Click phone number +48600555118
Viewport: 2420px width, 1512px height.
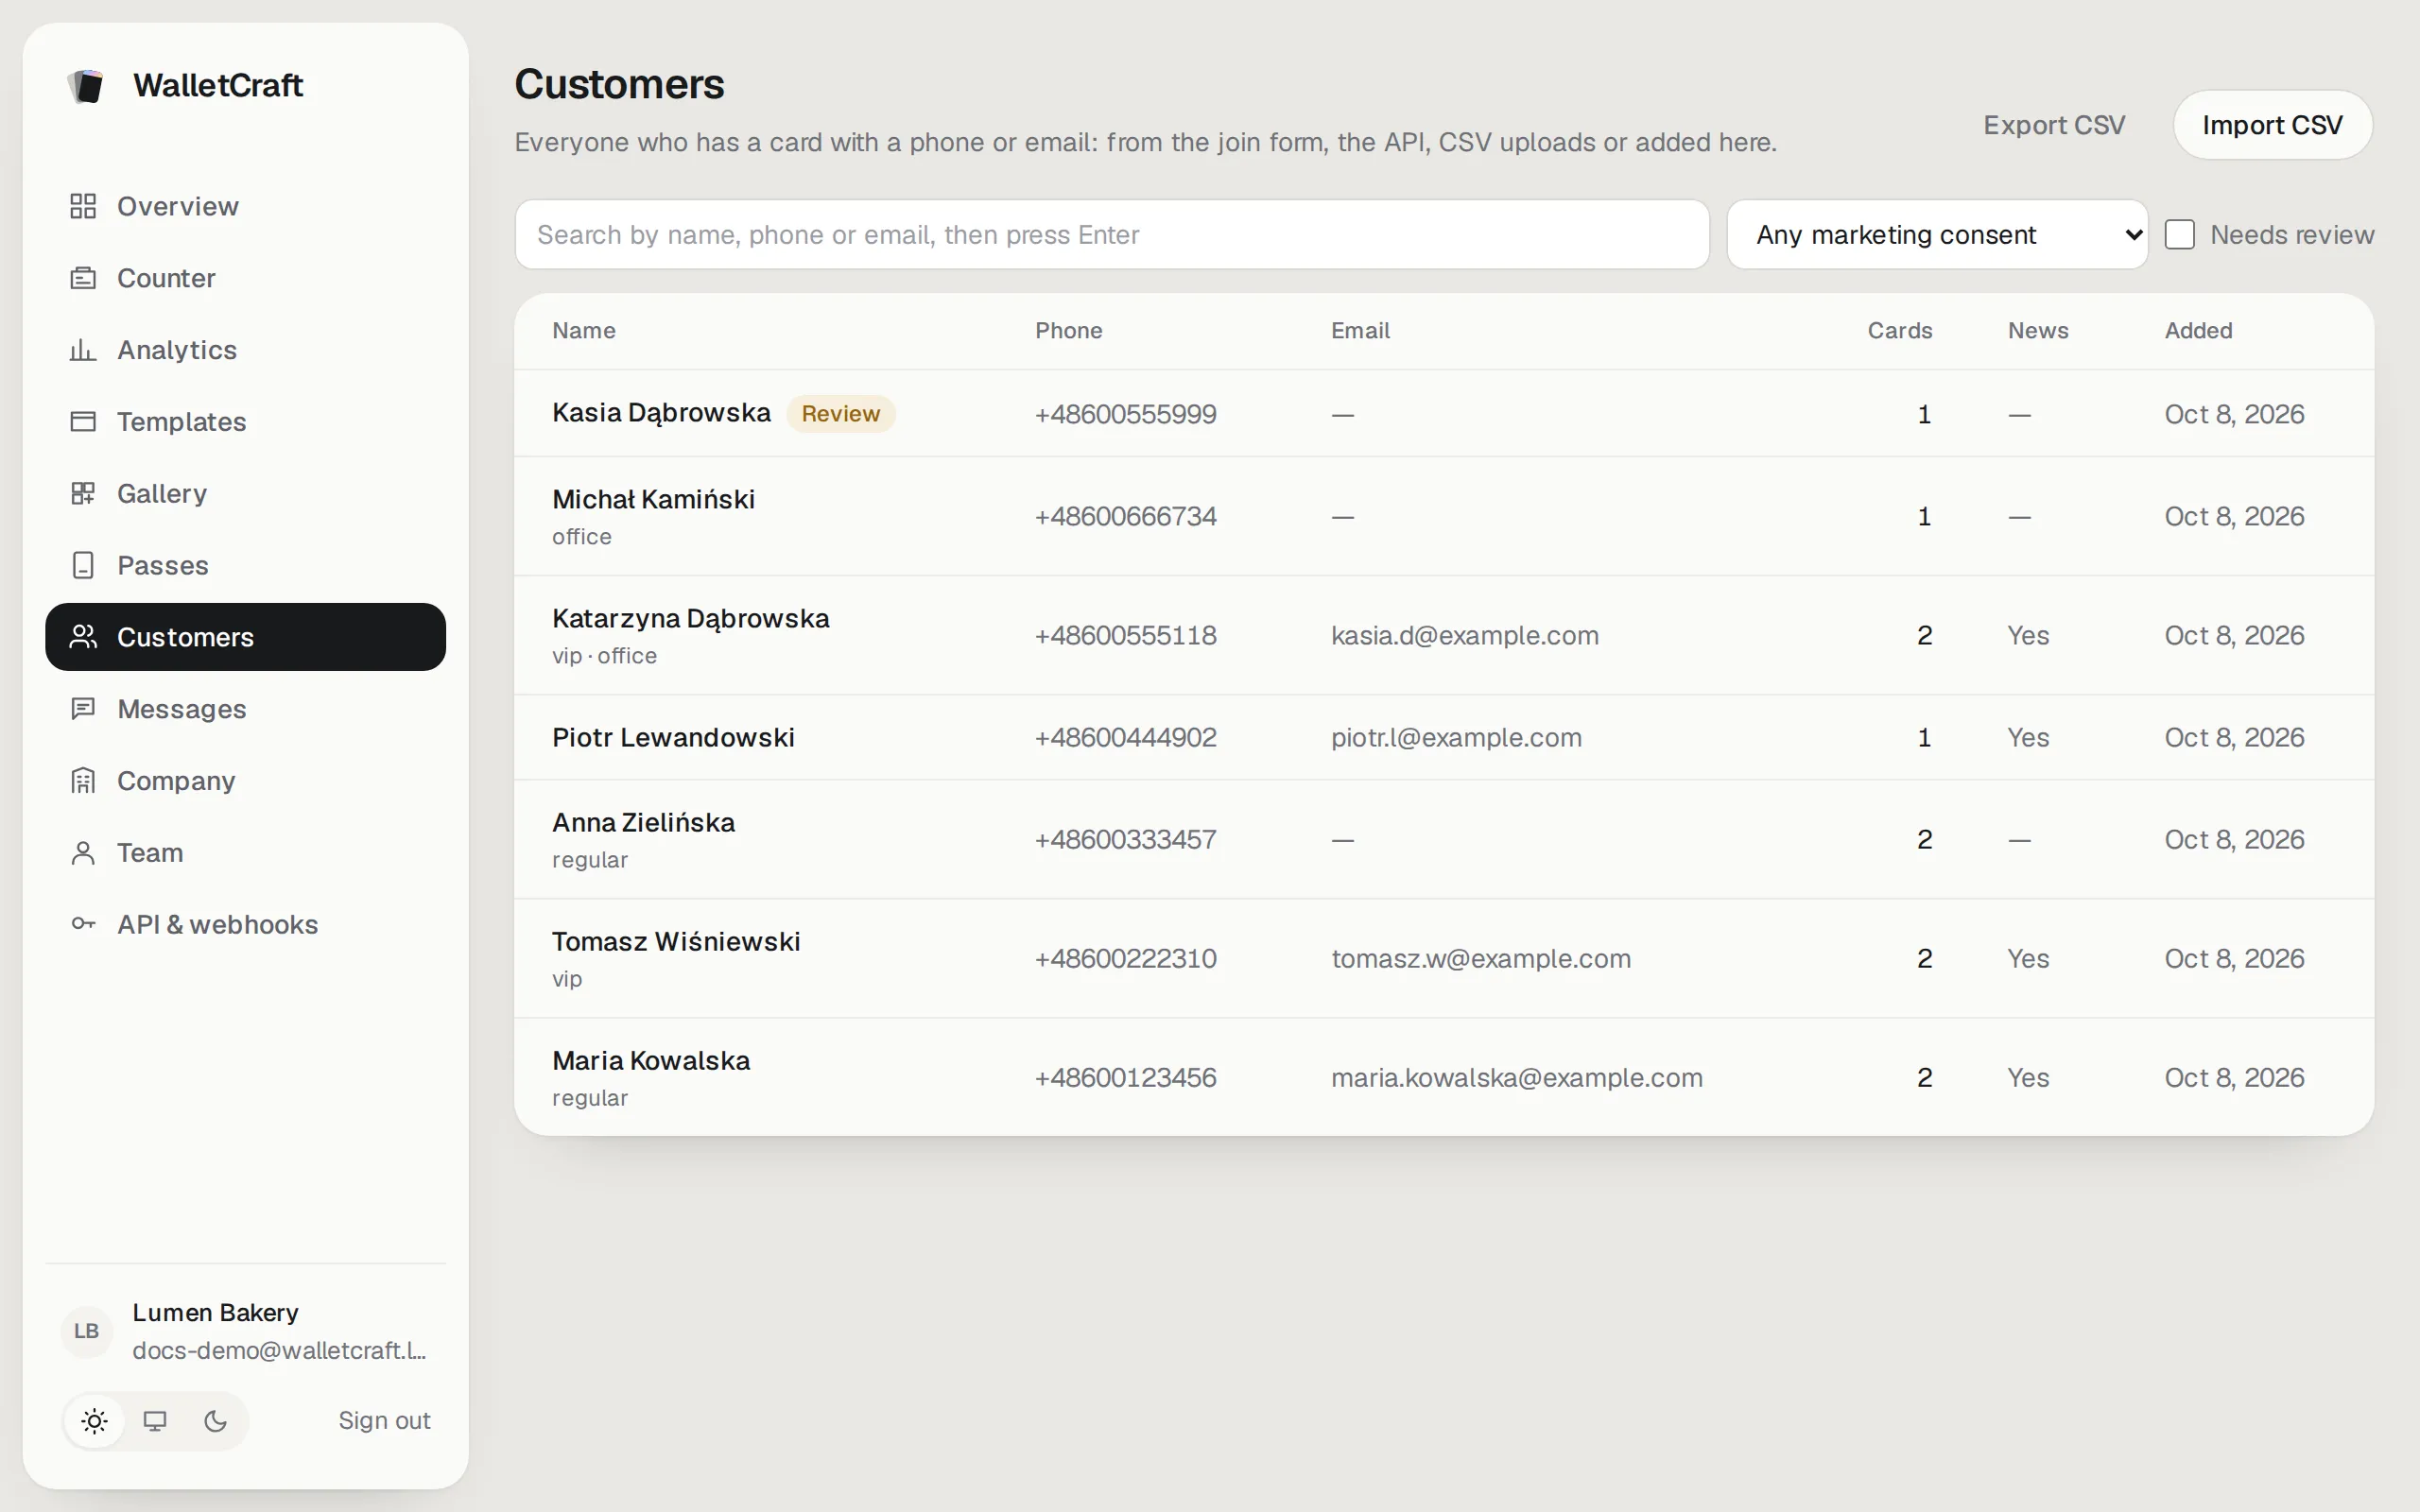[x=1125, y=635]
